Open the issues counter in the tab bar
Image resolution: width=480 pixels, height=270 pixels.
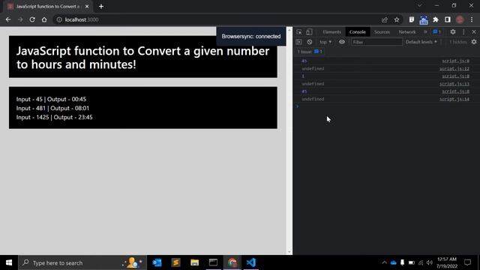coord(436,31)
